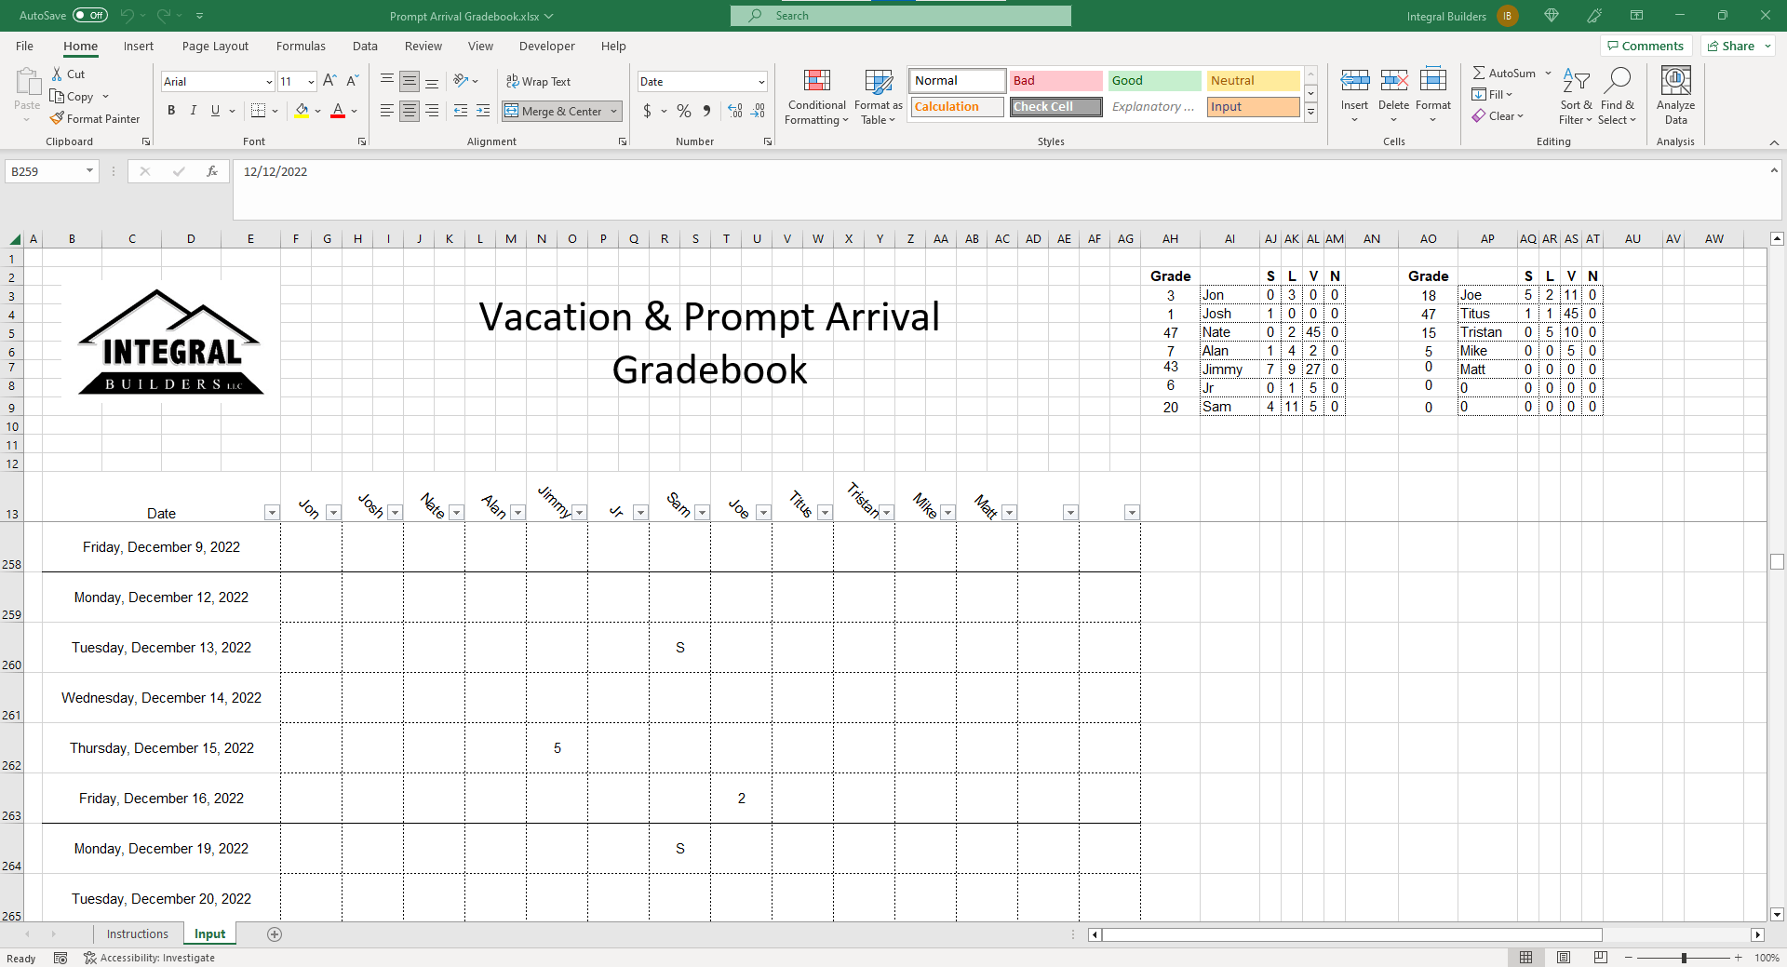
Task: Open the Jon column filter dropdown
Action: (333, 513)
